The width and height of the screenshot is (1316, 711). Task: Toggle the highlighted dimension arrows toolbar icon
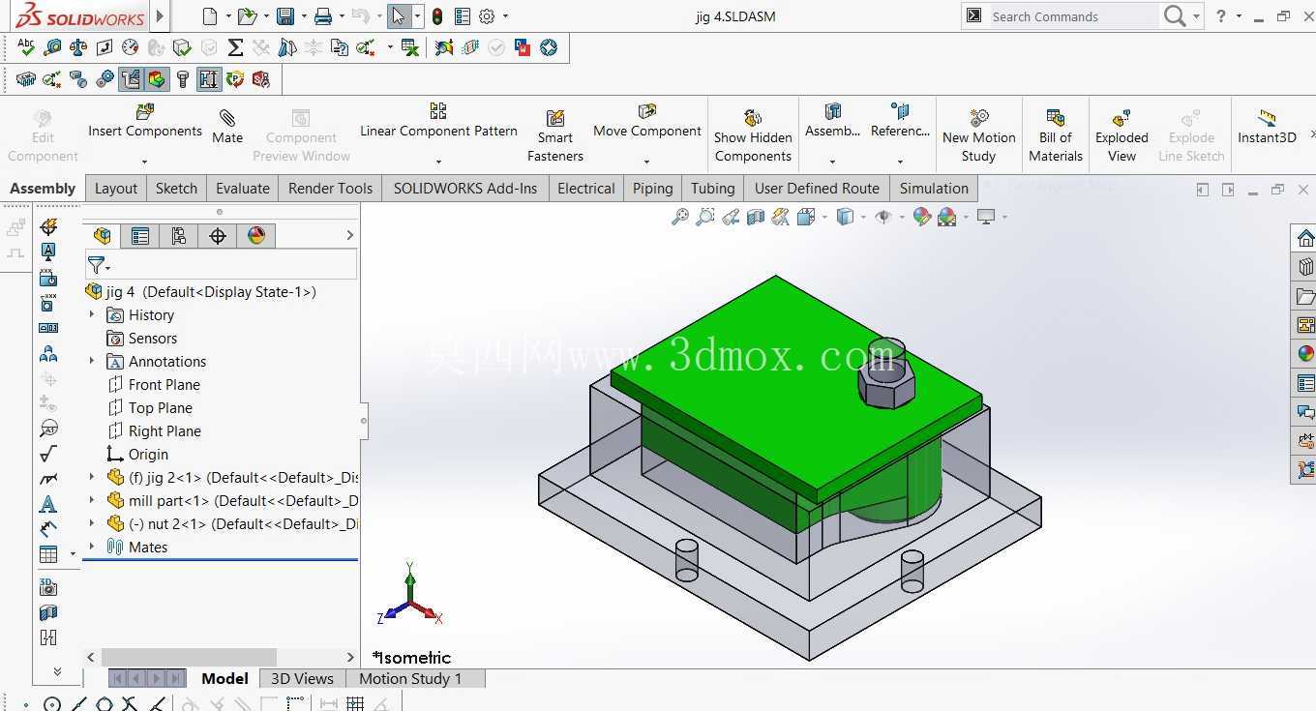(x=208, y=79)
